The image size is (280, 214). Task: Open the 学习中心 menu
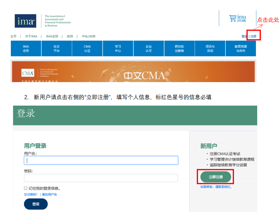(x=118, y=48)
